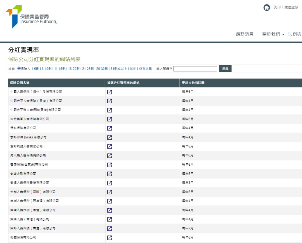Click 每年6月 in the 微藍保險 row

point(188,237)
